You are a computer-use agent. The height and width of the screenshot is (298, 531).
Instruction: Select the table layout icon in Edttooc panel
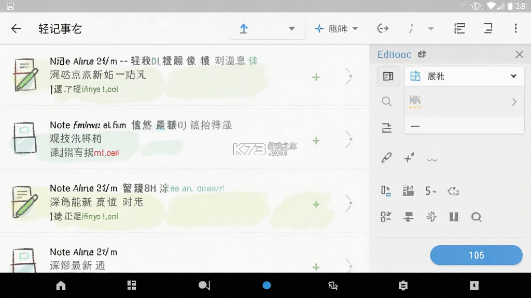coord(388,77)
